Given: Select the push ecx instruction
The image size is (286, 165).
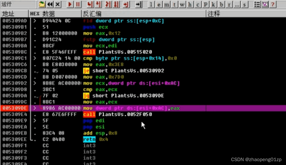Looking at the screenshot, I should point(96,27).
